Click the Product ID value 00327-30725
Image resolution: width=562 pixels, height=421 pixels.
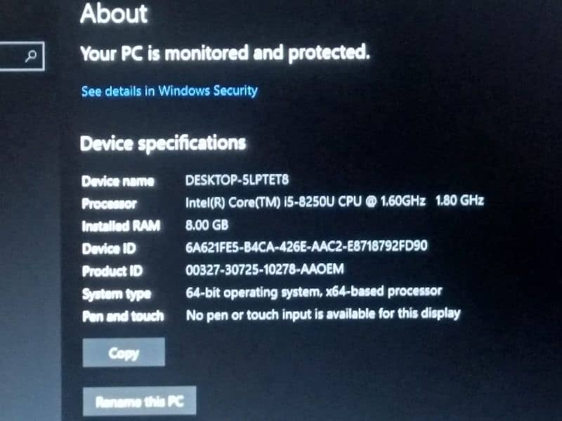click(265, 269)
